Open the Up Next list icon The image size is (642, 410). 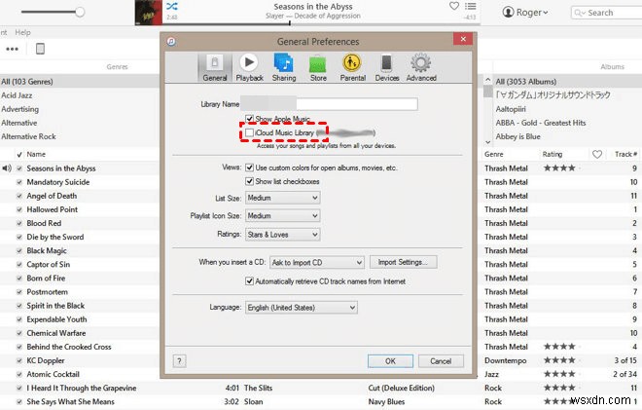click(x=471, y=6)
